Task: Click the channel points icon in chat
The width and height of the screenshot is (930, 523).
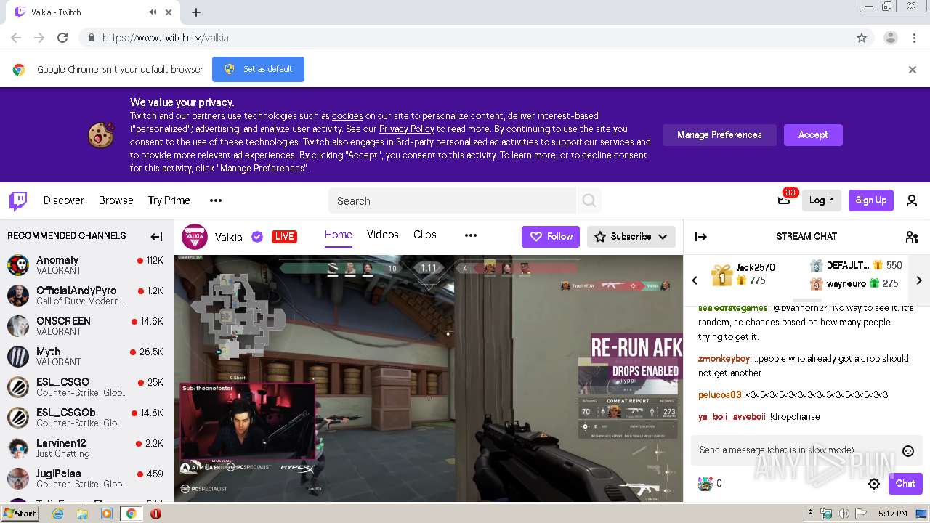Action: point(705,484)
